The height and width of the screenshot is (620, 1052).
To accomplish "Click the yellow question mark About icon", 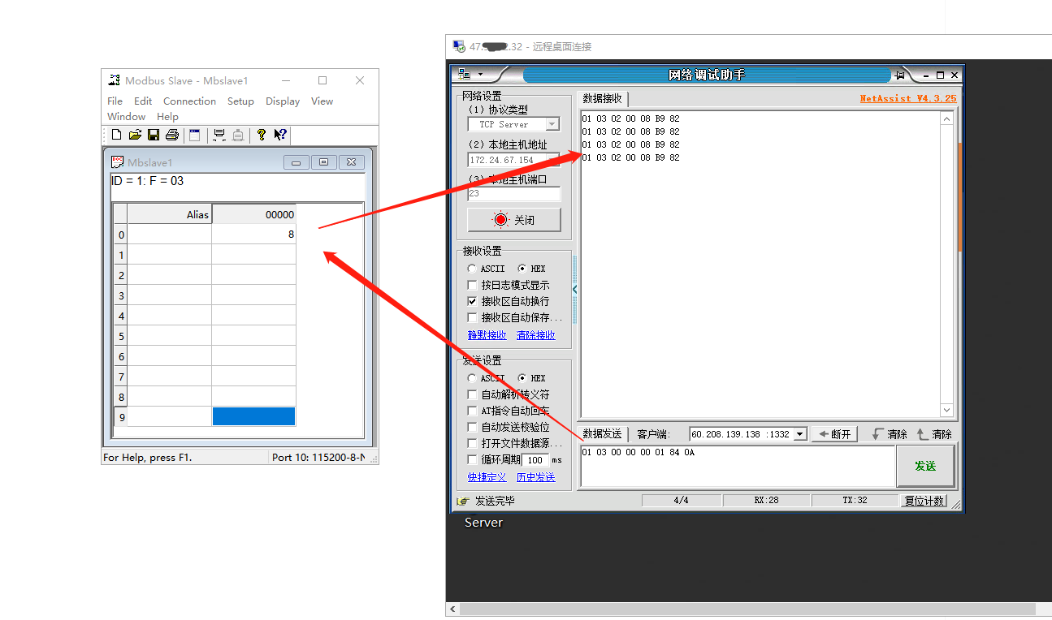I will click(261, 135).
